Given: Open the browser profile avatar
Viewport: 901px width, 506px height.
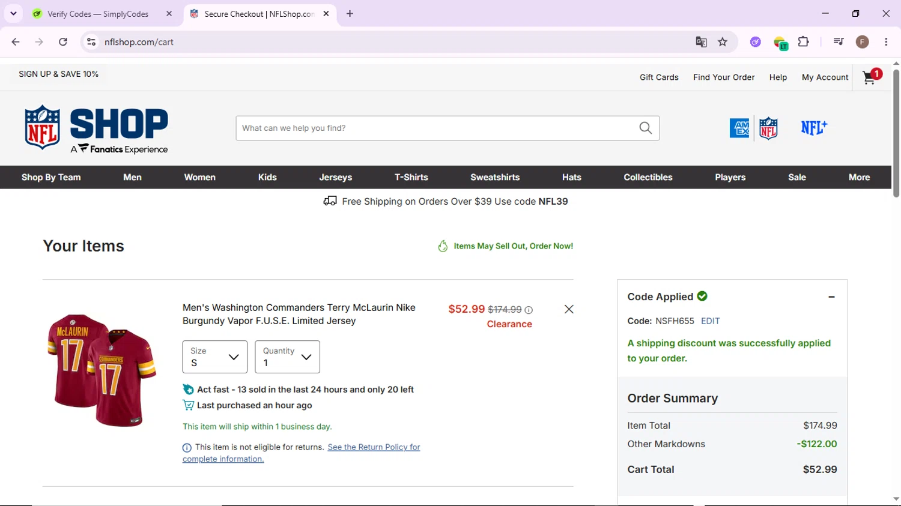Looking at the screenshot, I should click(x=863, y=42).
